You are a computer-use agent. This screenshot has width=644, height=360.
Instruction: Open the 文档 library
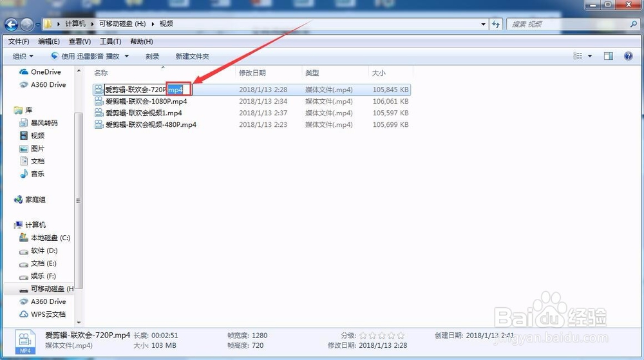pos(32,161)
